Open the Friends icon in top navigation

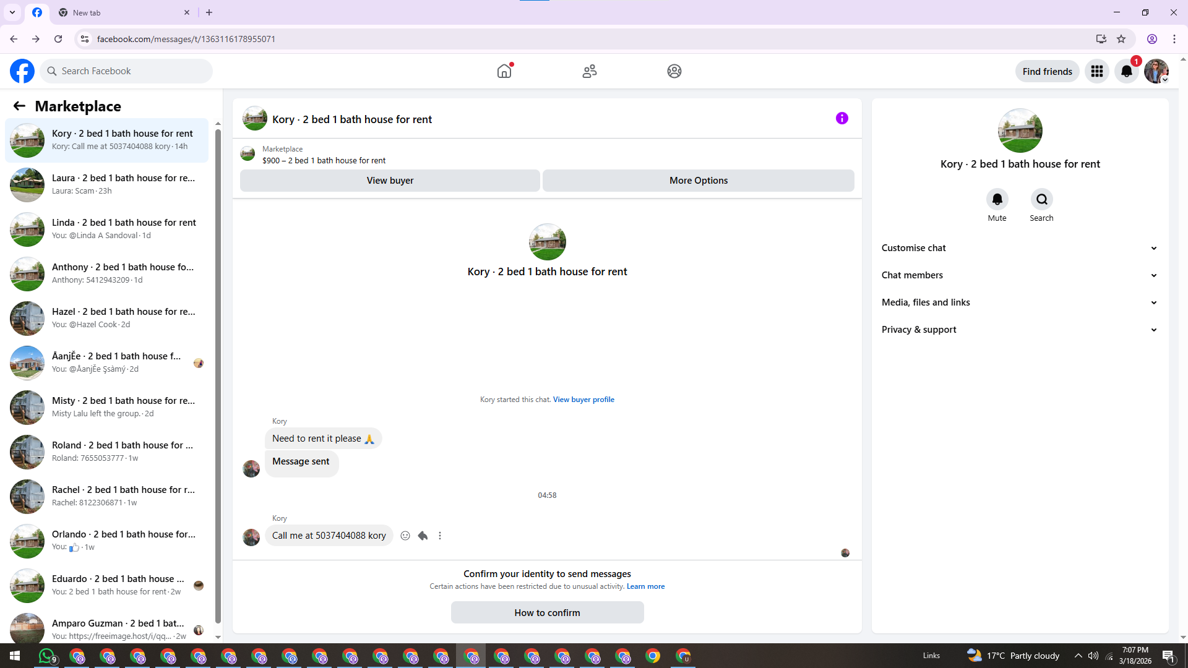[x=589, y=71]
